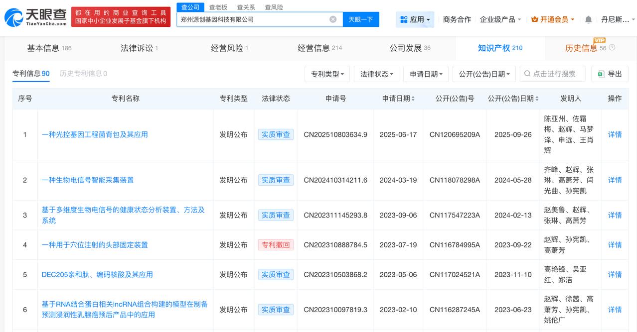The width and height of the screenshot is (637, 332).
Task: Click application date 2023-09-06
Action: (x=398, y=215)
